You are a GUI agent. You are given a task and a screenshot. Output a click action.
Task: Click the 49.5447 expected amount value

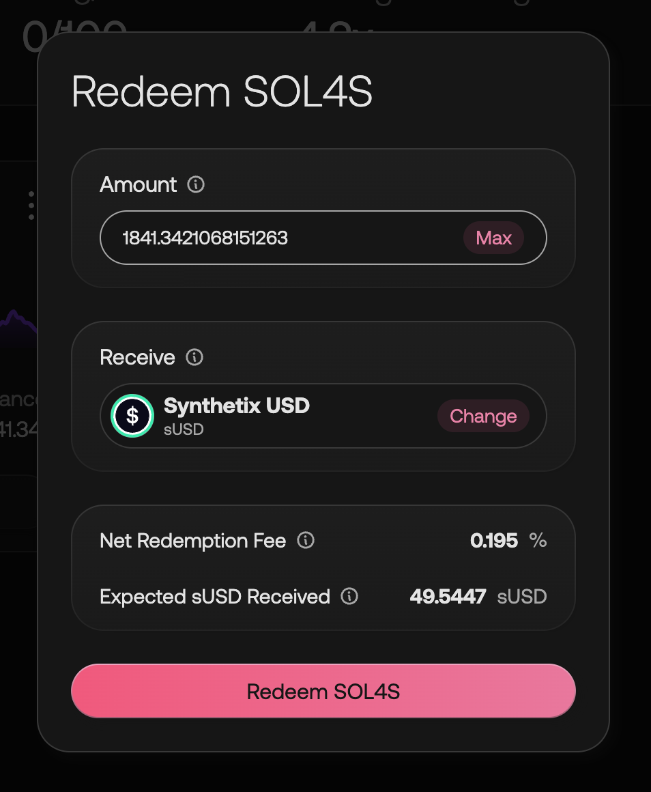click(x=448, y=597)
